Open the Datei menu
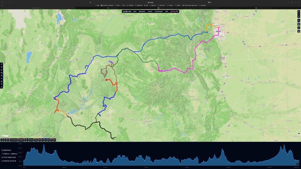The height and width of the screenshot is (169, 301). click(135, 11)
